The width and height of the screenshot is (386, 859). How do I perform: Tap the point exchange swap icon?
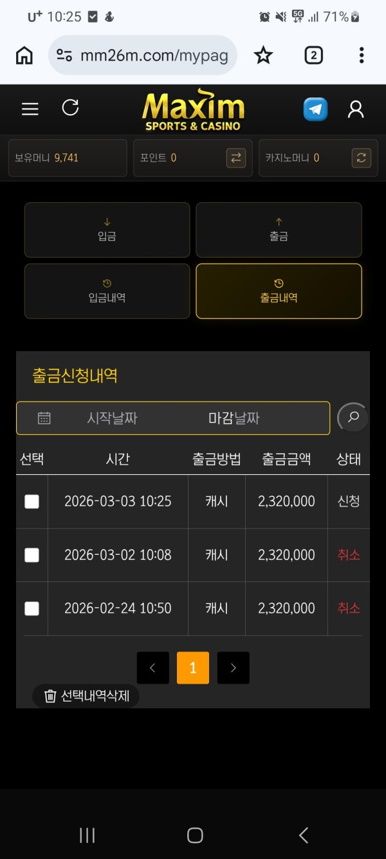(x=236, y=158)
